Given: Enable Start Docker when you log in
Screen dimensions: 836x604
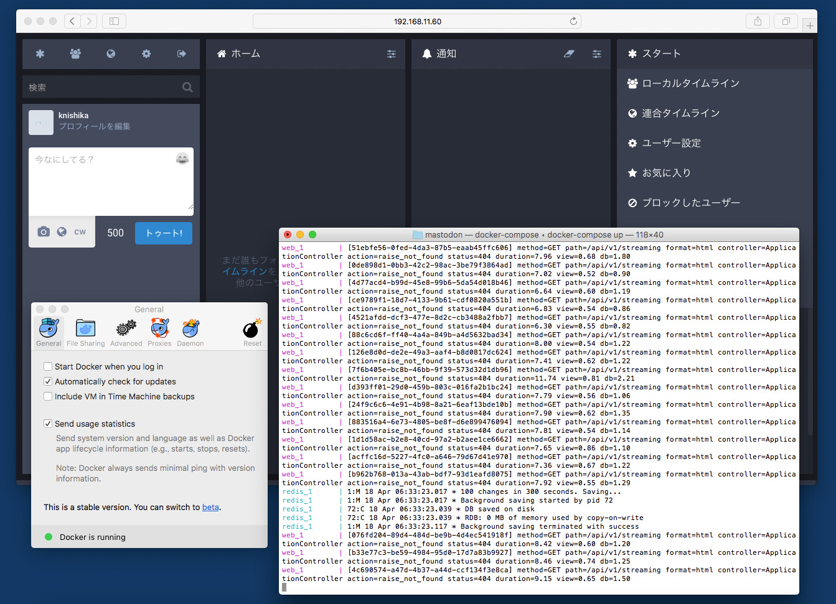Looking at the screenshot, I should click(48, 367).
